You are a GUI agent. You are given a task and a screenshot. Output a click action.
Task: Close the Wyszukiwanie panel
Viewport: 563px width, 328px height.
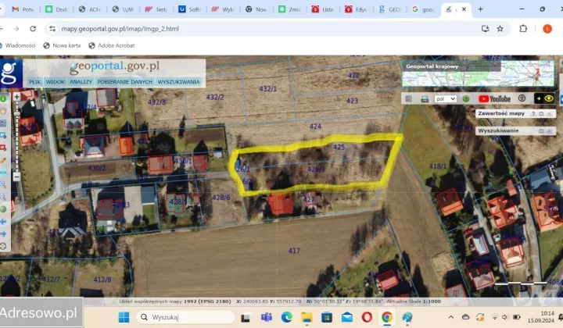549,131
